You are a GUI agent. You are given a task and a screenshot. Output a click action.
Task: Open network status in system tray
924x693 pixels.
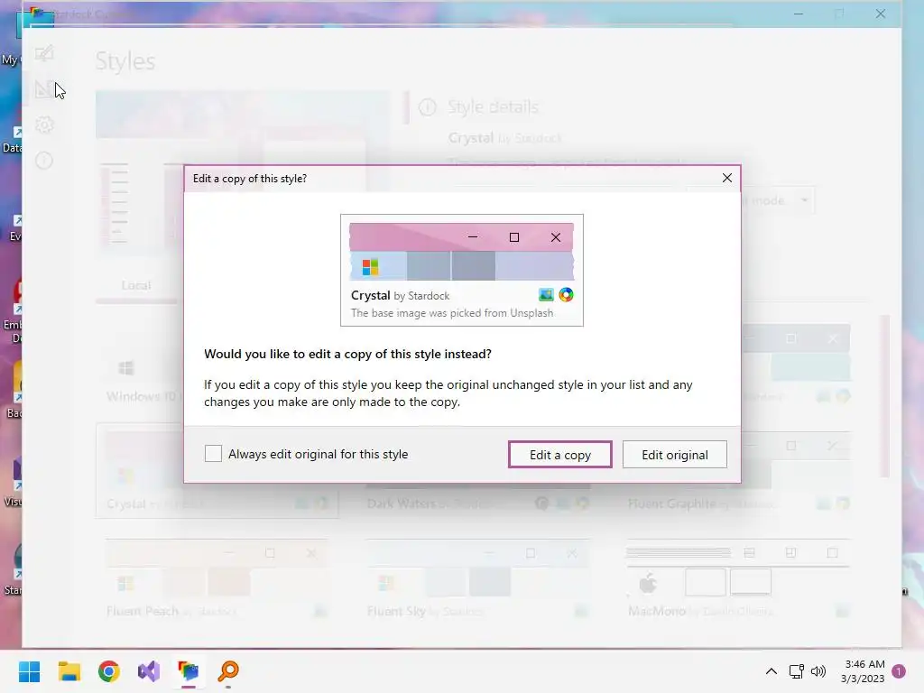click(x=796, y=671)
